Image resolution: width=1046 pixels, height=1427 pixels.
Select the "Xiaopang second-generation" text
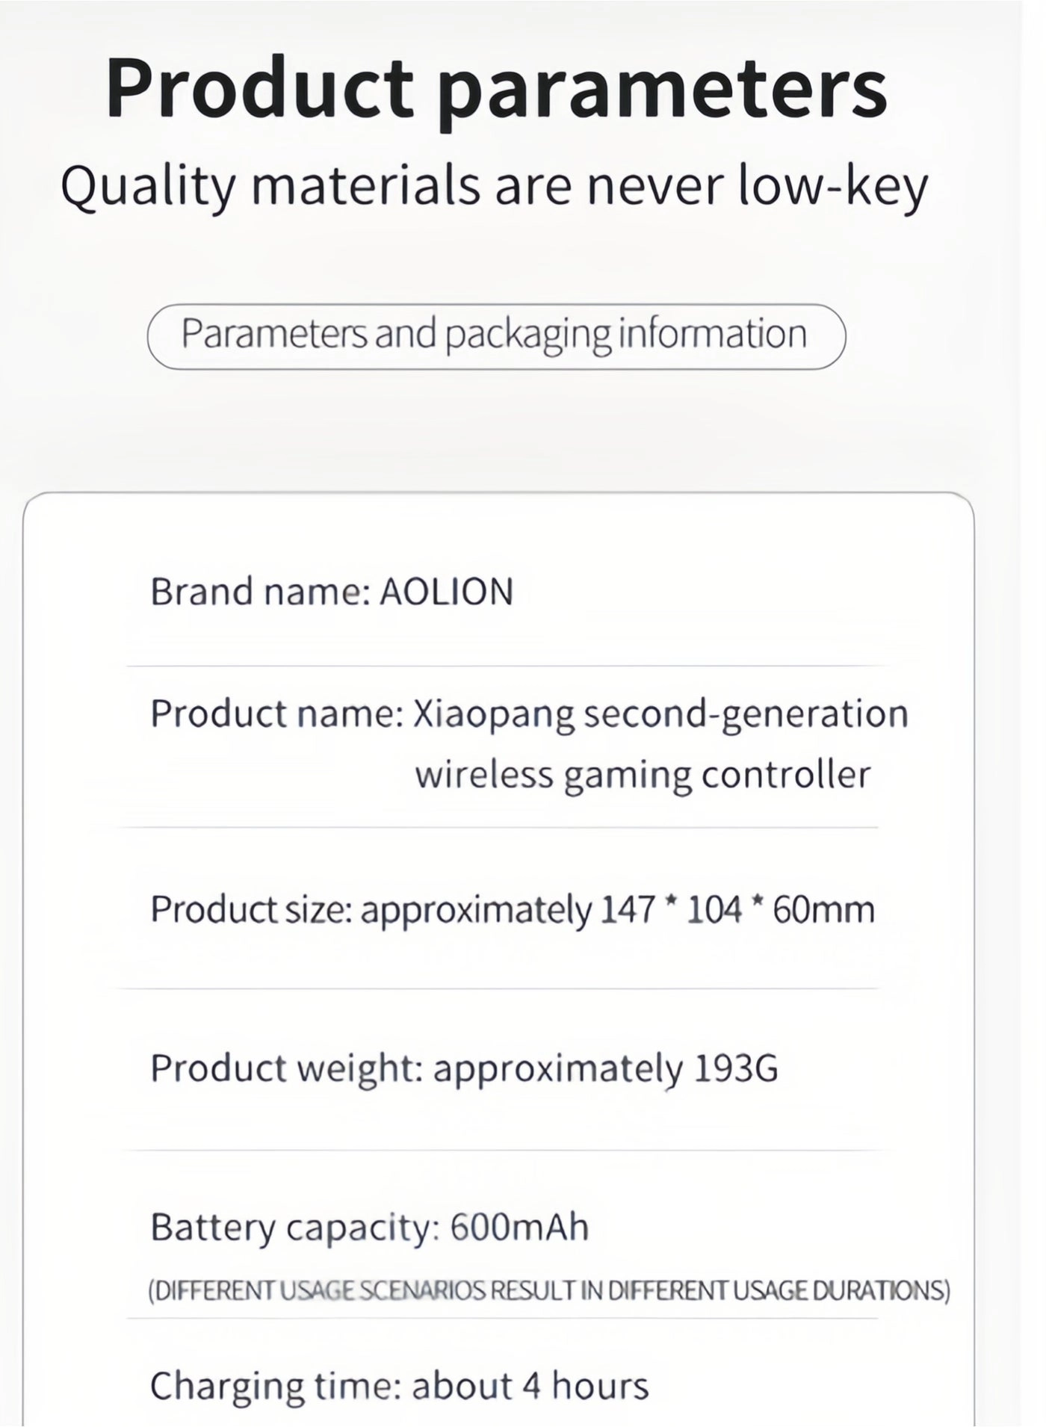pos(661,713)
